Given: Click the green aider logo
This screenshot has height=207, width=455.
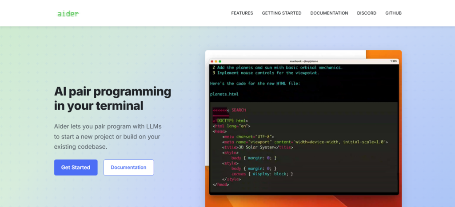Looking at the screenshot, I should tap(68, 13).
